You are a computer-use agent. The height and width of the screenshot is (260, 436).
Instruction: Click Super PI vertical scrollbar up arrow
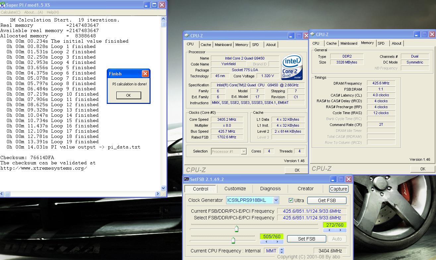pos(163,20)
